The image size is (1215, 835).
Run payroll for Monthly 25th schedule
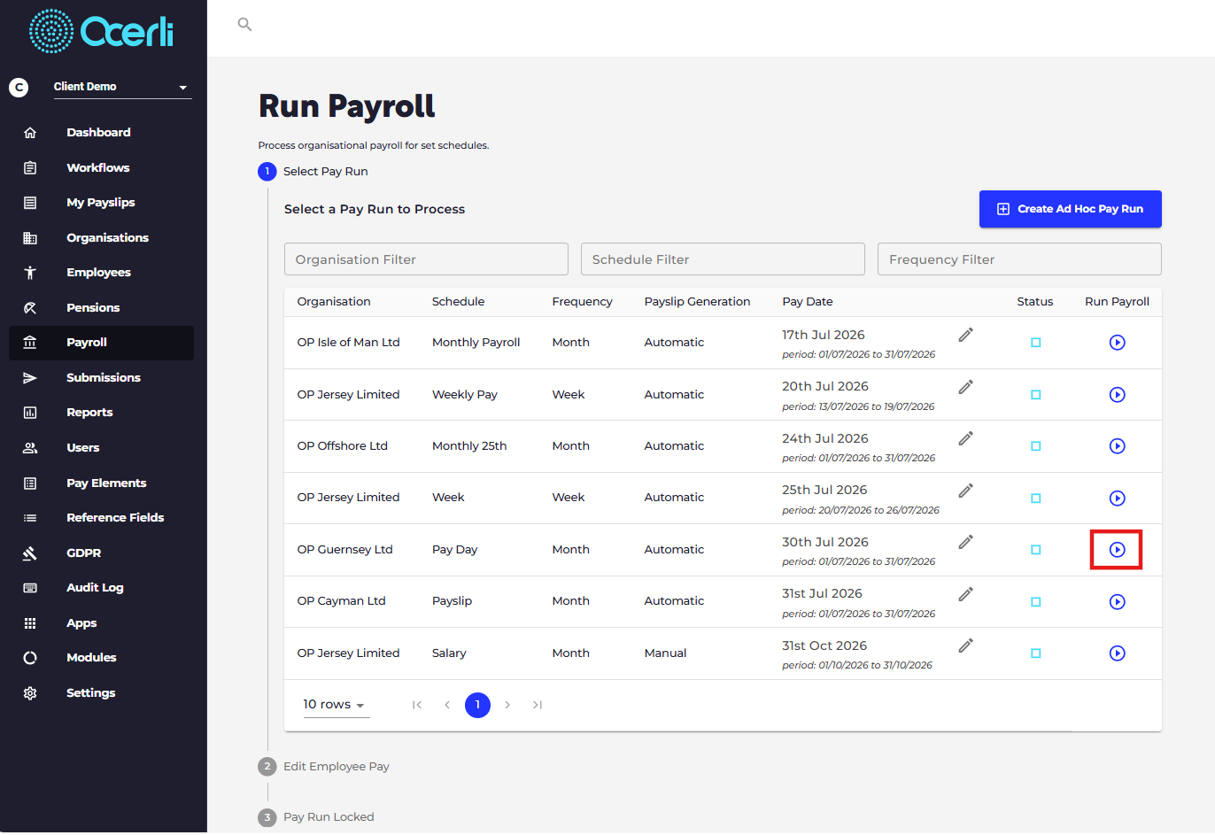click(1118, 446)
